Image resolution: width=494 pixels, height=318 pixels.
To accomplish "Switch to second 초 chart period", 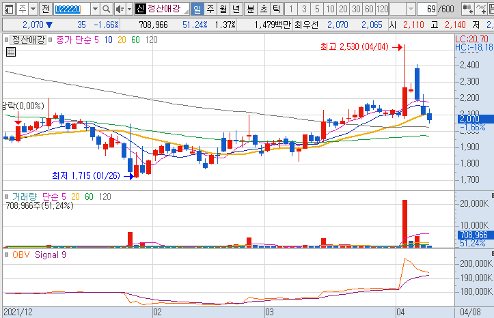I will pos(263,9).
